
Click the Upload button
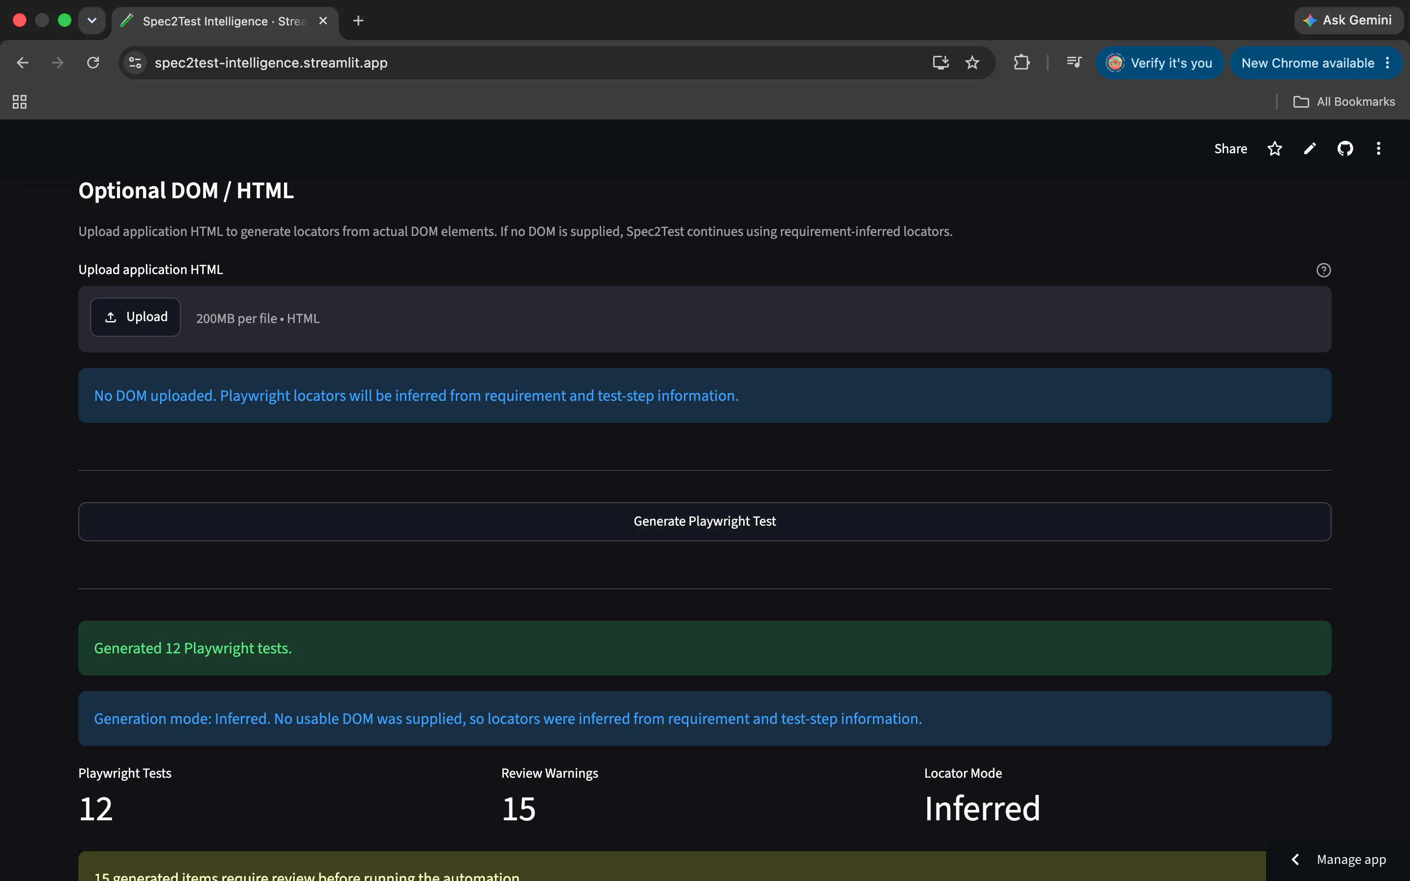click(x=135, y=317)
